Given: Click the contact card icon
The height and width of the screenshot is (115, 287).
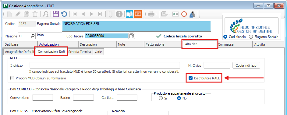Looking at the screenshot, I should tap(175, 14).
